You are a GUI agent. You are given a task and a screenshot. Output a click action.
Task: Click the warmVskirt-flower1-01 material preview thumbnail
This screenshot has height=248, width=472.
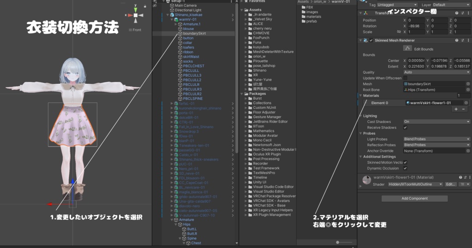[x=366, y=180]
